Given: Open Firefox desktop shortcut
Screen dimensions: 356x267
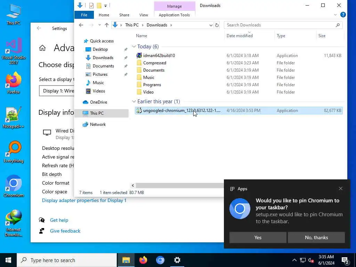Looking at the screenshot, I should 14,83.
